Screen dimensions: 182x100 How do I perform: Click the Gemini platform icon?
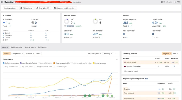coord(3,33)
